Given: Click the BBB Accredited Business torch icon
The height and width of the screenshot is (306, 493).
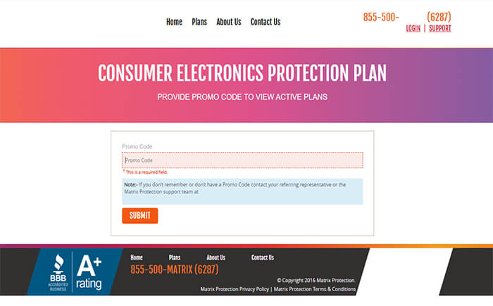Looking at the screenshot, I should point(58,262).
